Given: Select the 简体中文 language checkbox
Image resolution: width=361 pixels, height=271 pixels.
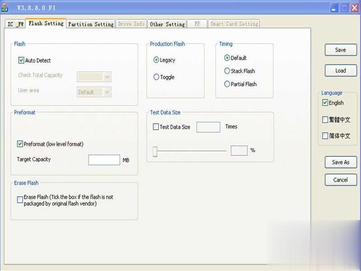Looking at the screenshot, I should click(x=325, y=136).
